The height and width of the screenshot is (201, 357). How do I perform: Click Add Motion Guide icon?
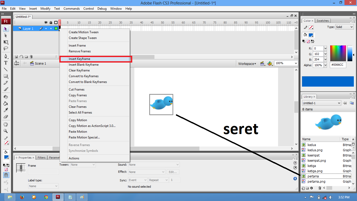(x=21, y=57)
